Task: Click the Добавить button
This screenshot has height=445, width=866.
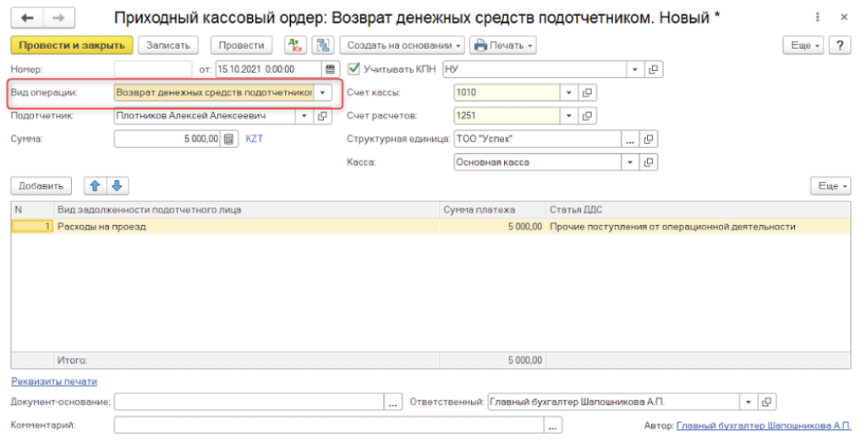Action: [x=41, y=186]
